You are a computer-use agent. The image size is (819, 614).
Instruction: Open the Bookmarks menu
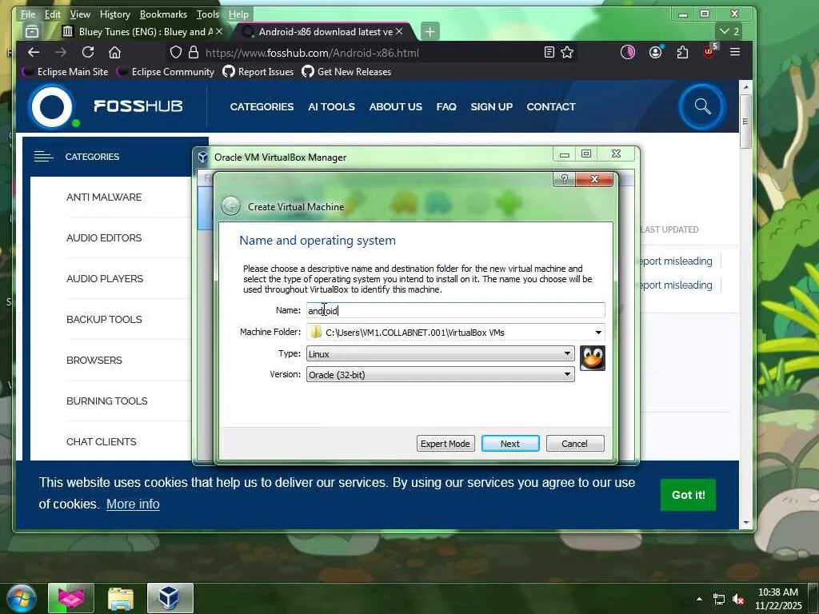click(x=163, y=14)
